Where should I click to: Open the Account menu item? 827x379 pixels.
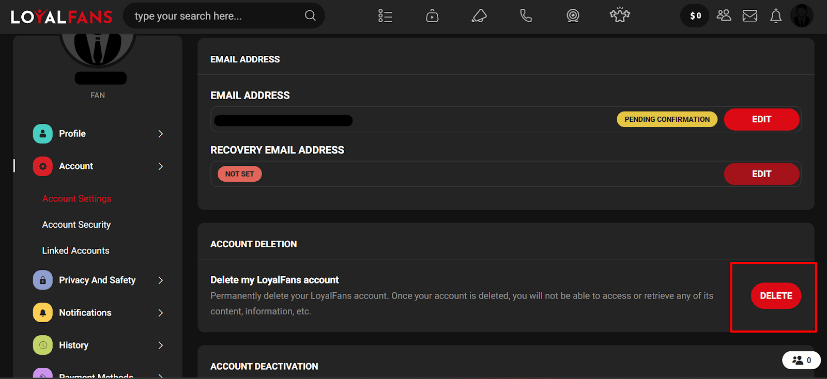coord(98,166)
